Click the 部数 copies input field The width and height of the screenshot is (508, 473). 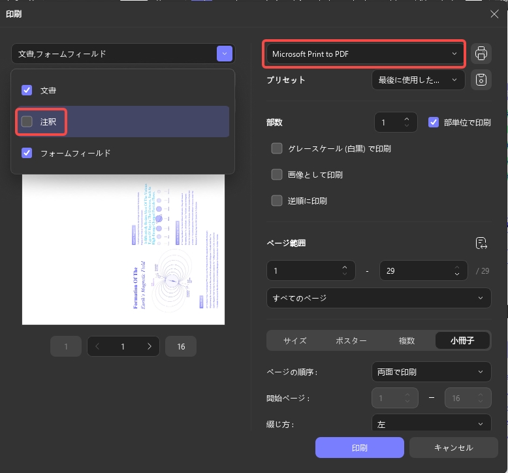396,122
